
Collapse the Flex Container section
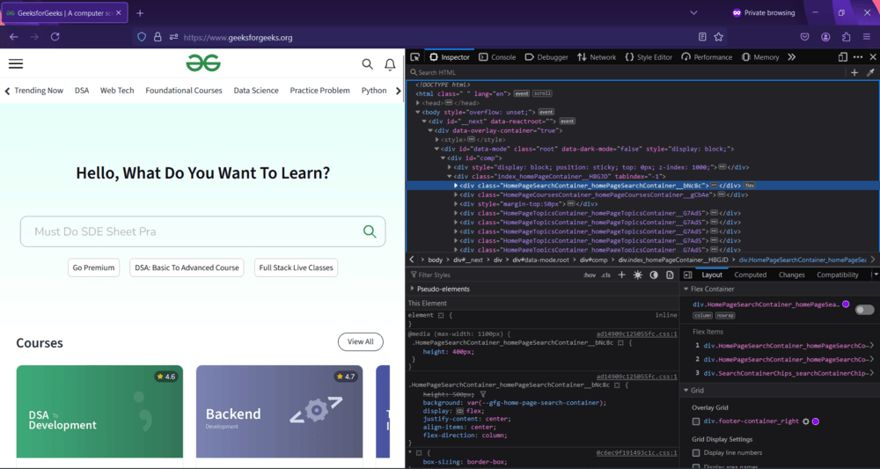[686, 289]
